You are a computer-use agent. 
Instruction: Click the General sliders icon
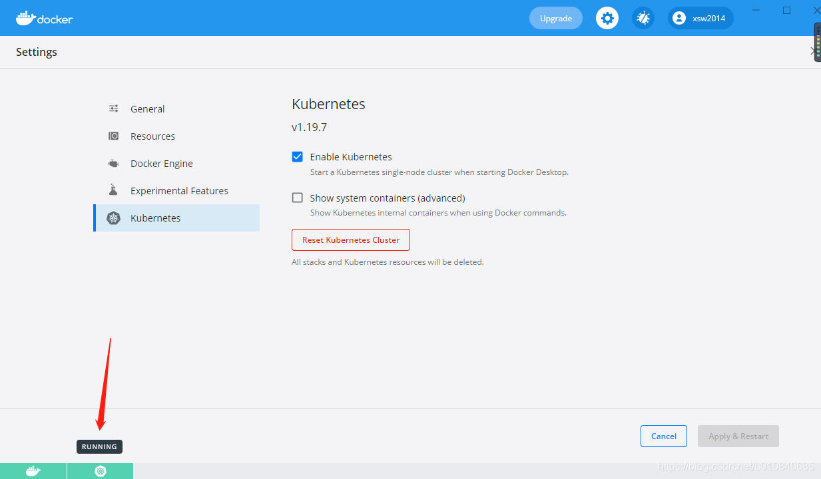point(114,108)
